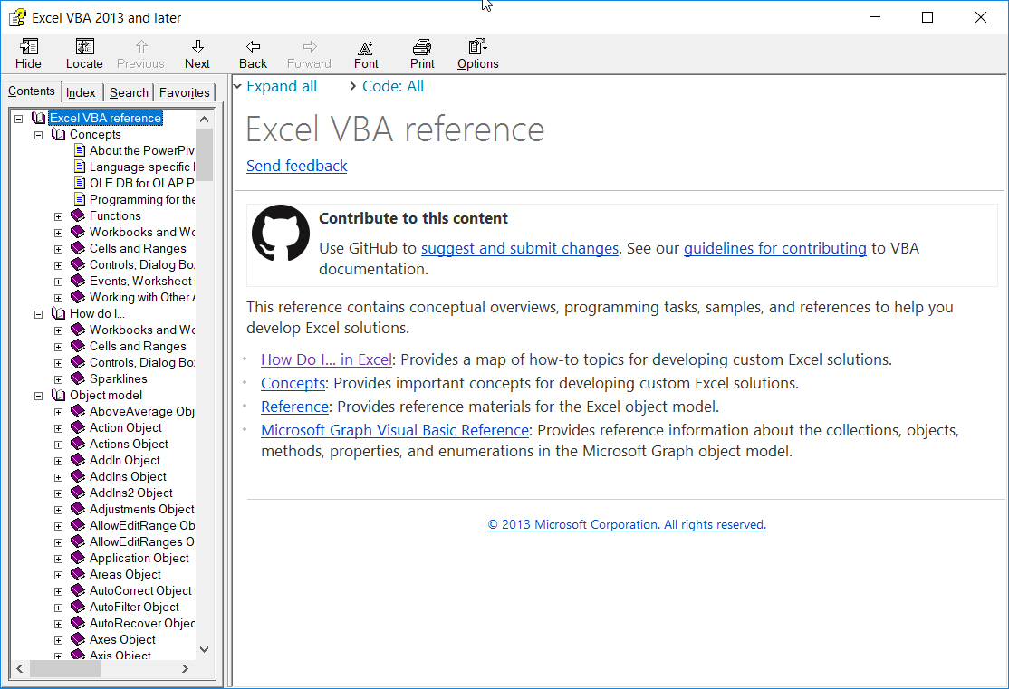Click the Next arrow icon

pyautogui.click(x=197, y=46)
